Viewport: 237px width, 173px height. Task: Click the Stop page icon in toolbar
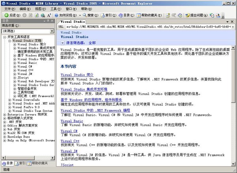click(x=30, y=15)
